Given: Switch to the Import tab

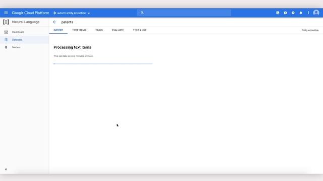Looking at the screenshot, I should coord(59,30).
